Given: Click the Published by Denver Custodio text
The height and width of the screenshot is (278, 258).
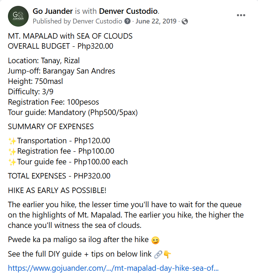Looking at the screenshot, I should 77,21.
